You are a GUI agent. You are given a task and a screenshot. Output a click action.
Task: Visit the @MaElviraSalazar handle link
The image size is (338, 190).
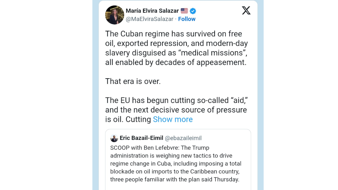pos(149,19)
